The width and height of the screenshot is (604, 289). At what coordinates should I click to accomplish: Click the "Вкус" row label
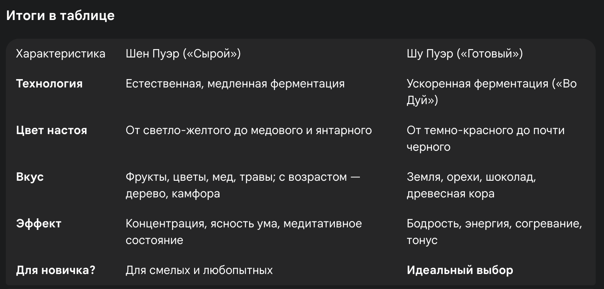point(30,177)
